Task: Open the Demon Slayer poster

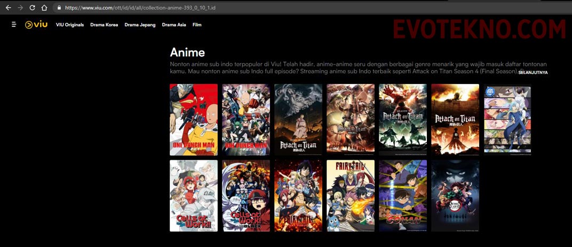Action: coord(455,196)
